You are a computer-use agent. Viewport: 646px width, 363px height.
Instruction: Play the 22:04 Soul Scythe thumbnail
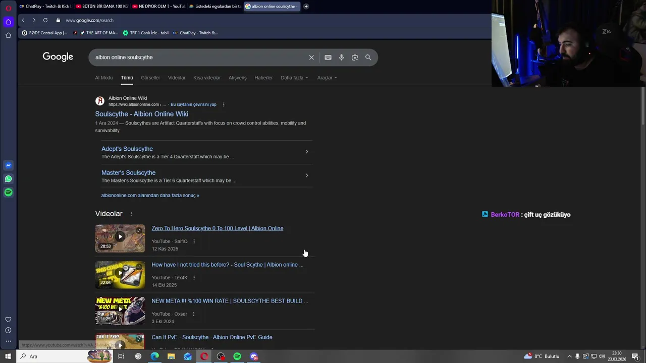coord(120,274)
